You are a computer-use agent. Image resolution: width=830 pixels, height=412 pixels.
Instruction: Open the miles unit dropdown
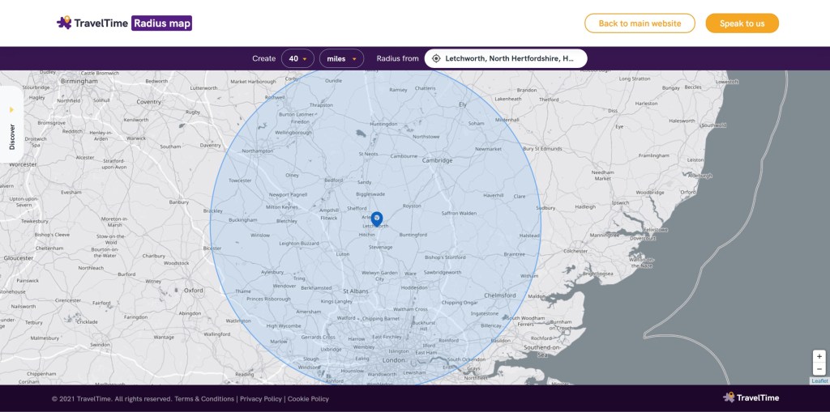[341, 58]
